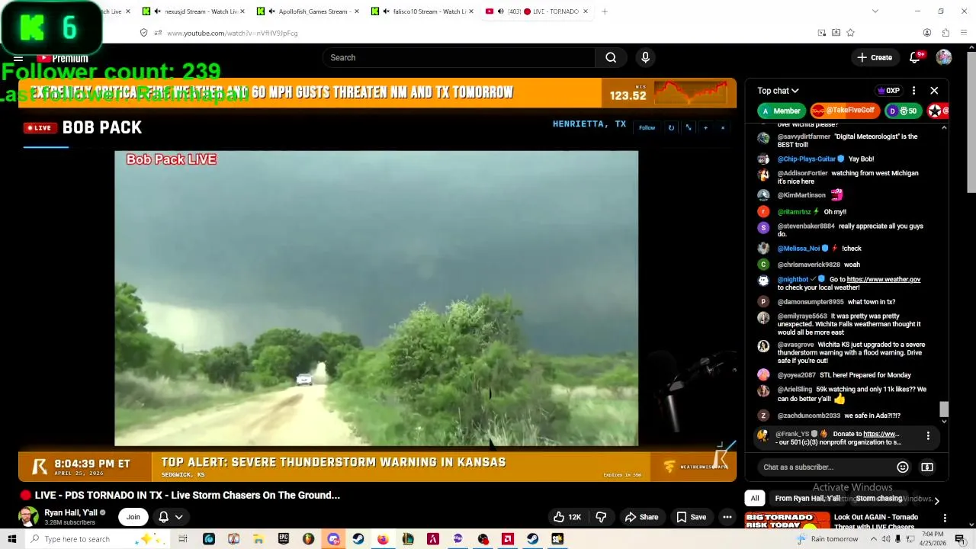
Task: Open the Create menu
Action: click(x=874, y=57)
